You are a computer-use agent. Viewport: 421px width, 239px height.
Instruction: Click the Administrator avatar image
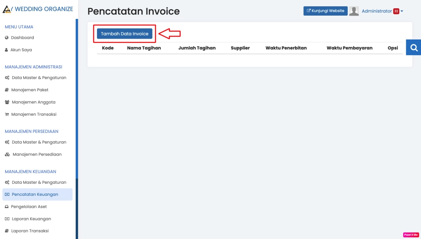click(354, 11)
